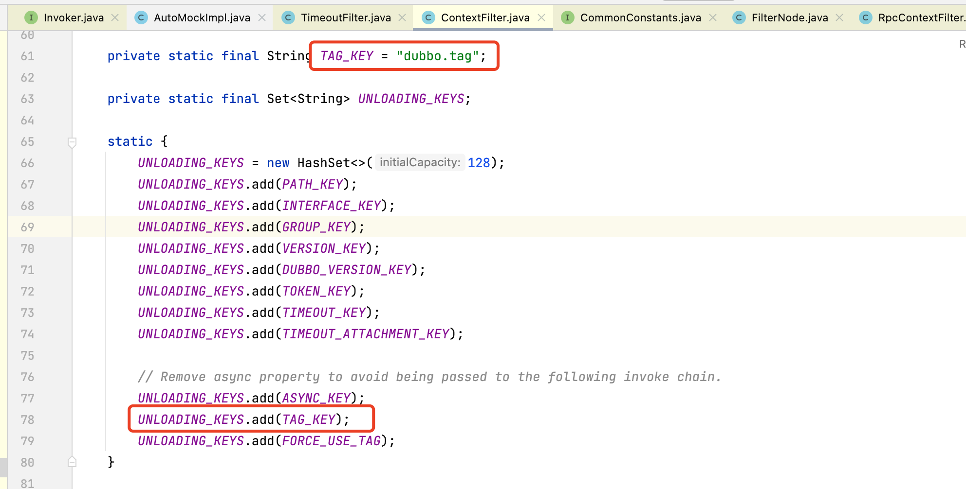
Task: Click the static keyword on line 65
Action: [x=130, y=142]
